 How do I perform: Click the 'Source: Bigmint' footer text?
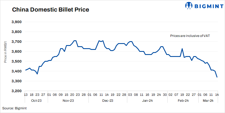pyautogui.click(x=14, y=108)
